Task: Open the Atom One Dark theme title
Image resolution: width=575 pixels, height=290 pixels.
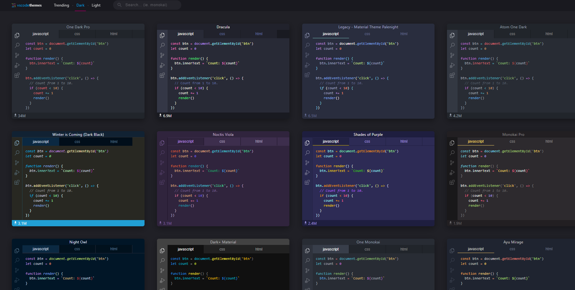Action: point(513,27)
